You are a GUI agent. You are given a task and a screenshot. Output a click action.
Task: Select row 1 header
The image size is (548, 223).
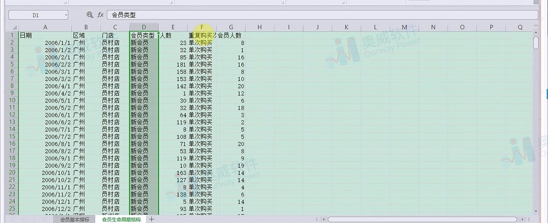click(12, 35)
